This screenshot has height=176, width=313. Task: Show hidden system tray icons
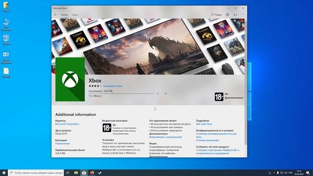coord(270,173)
